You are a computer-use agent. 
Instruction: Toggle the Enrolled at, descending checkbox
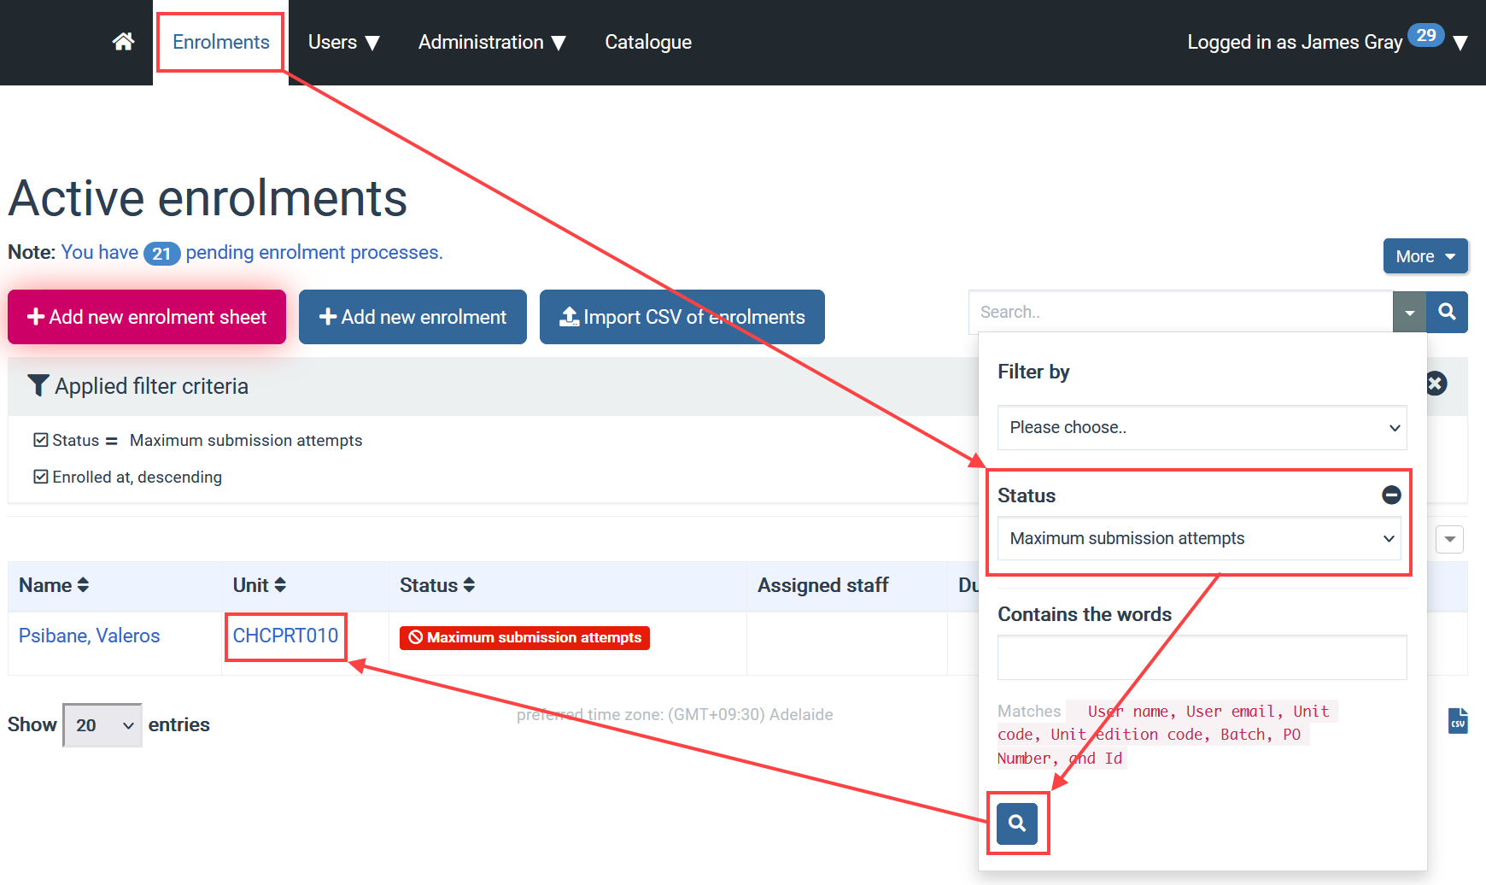[x=40, y=477]
